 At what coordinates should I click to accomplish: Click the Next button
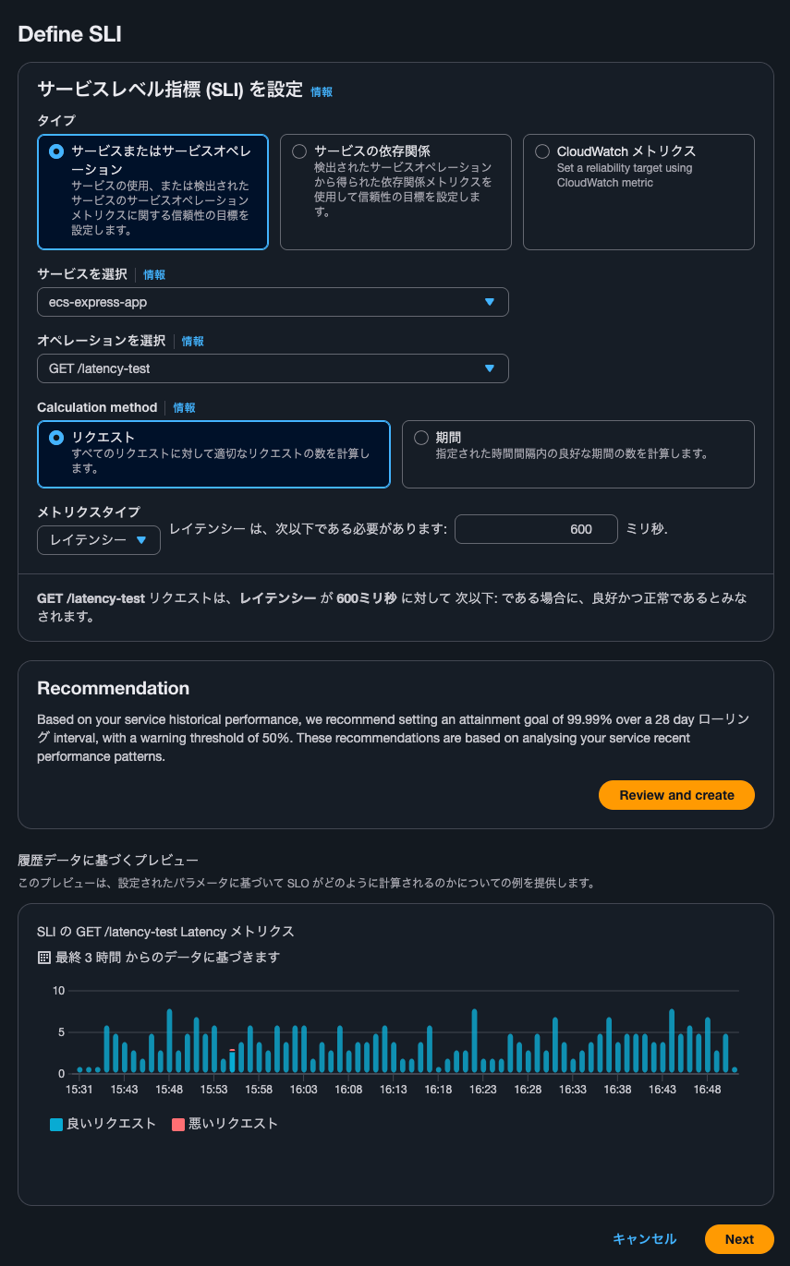738,1239
